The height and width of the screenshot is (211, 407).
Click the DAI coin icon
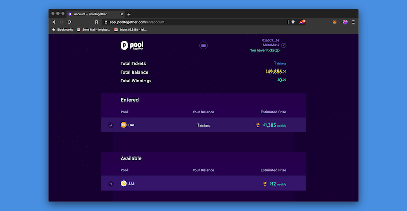(x=123, y=125)
